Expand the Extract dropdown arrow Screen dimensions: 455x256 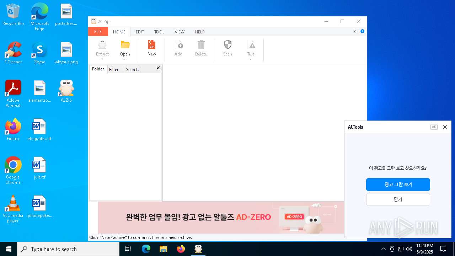[x=102, y=59]
